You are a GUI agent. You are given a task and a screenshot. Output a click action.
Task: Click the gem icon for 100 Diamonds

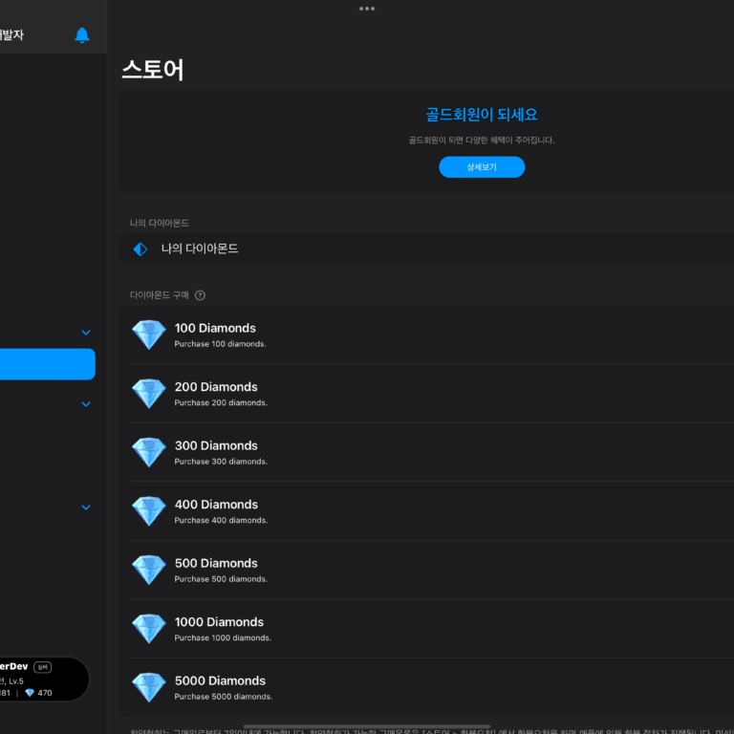[148, 335]
